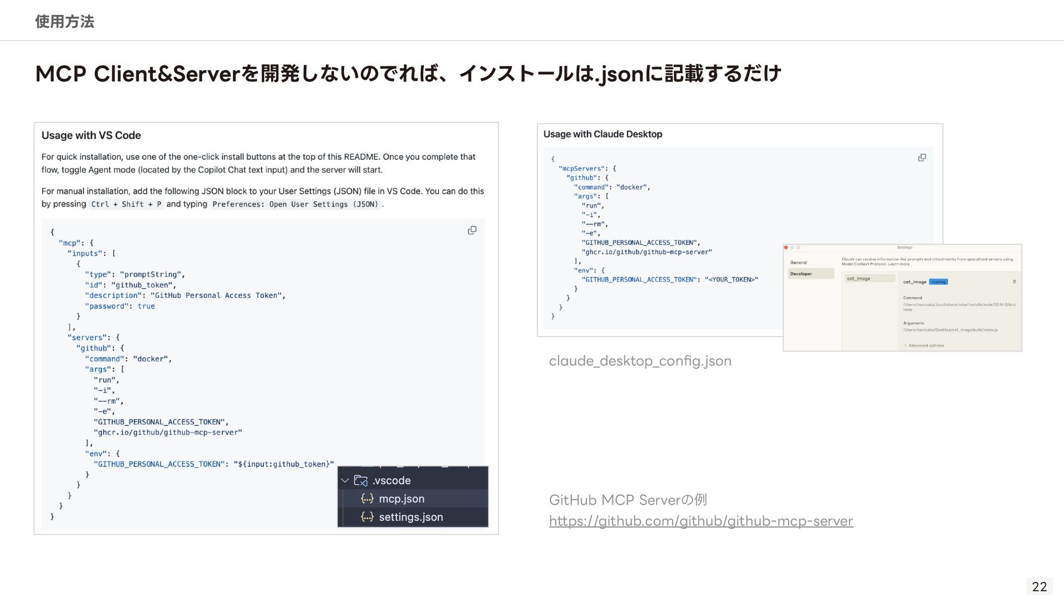Click the slide page number 22
1064x599 pixels.
point(1039,586)
